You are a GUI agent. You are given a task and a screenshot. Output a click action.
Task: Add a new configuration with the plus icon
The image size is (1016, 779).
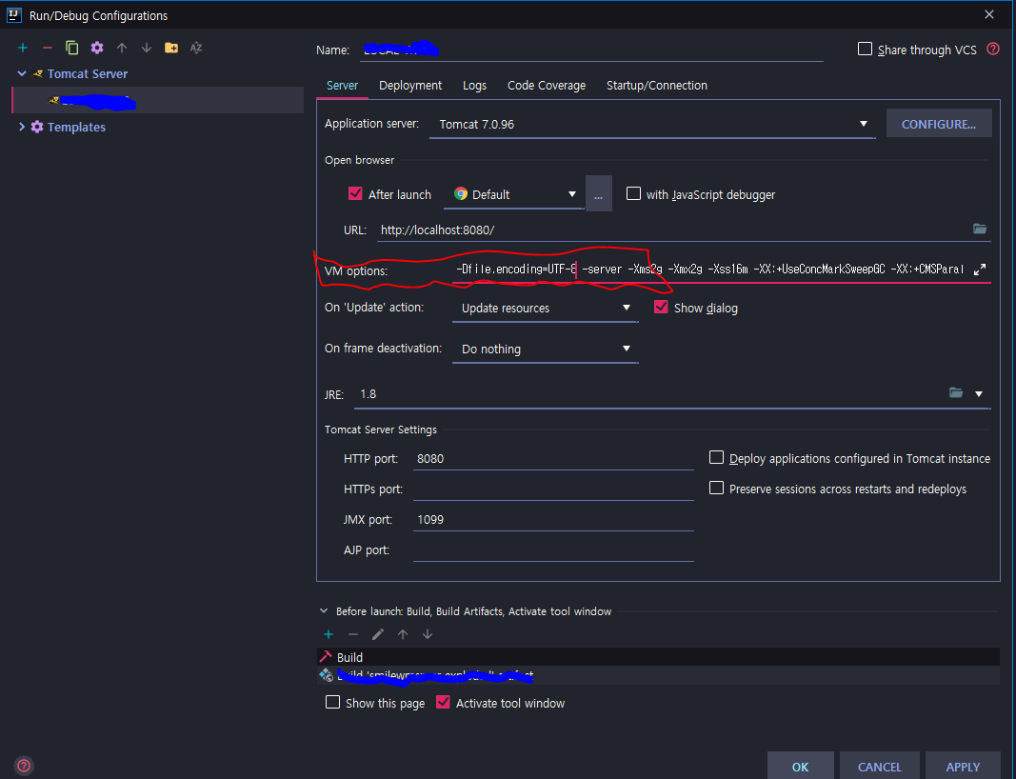coord(23,48)
